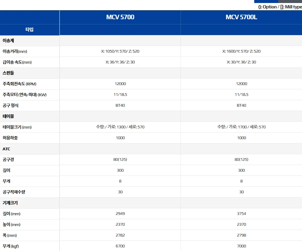Screen dimensions: 302x251
Task: Click the 허용하중 row label
Action: click(x=10, y=138)
